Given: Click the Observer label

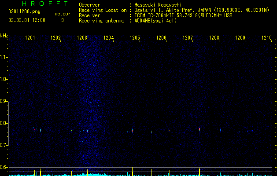Looking at the screenshot, I should 89,5.
